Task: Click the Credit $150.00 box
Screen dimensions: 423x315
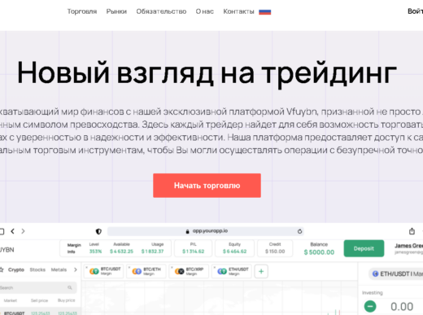Action: pyautogui.click(x=275, y=248)
